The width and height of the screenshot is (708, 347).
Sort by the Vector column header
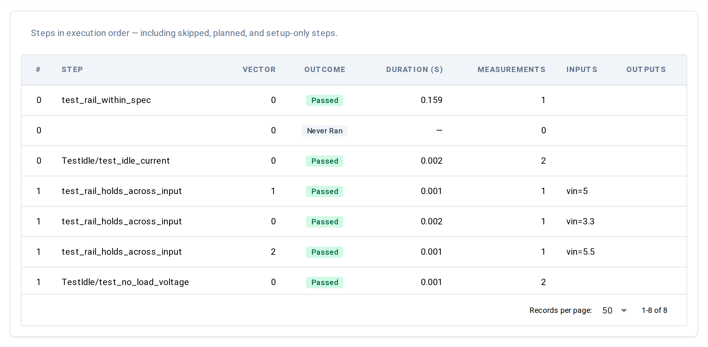pos(259,70)
